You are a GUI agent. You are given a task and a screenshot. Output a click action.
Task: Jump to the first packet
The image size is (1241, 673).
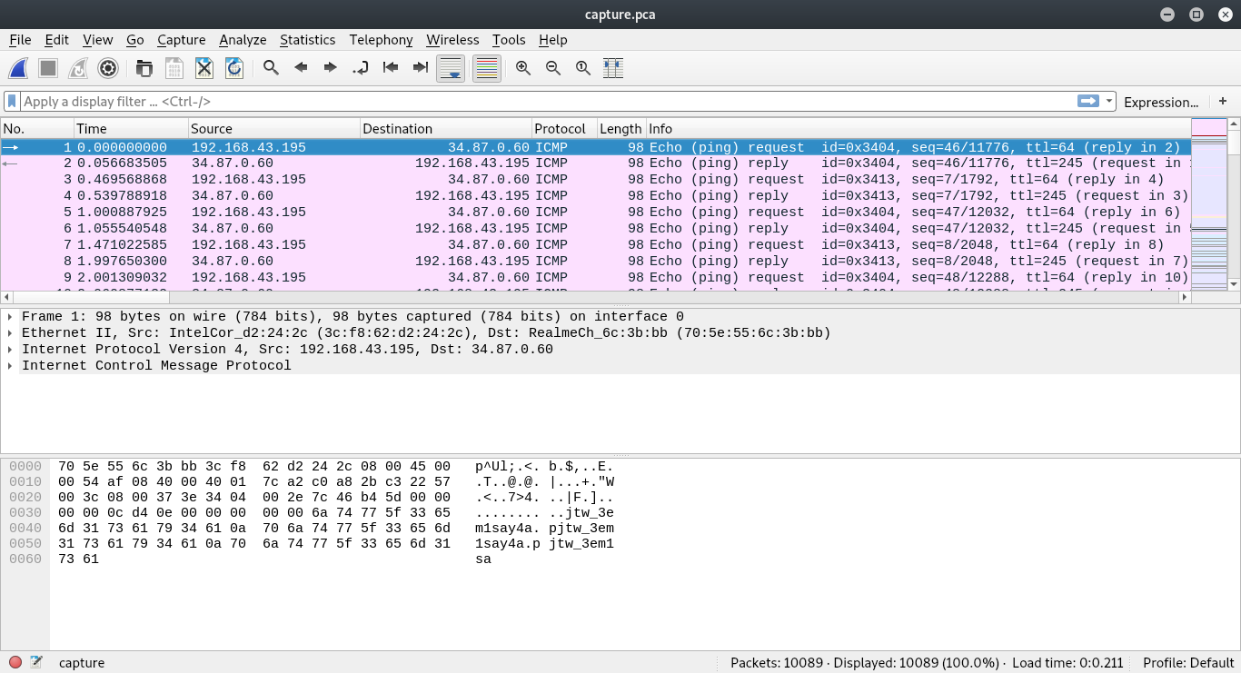pos(391,68)
